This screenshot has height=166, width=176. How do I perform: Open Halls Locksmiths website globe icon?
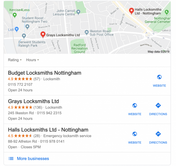click(135, 134)
